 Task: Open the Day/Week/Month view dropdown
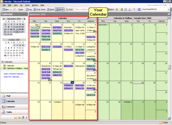click(169, 9)
